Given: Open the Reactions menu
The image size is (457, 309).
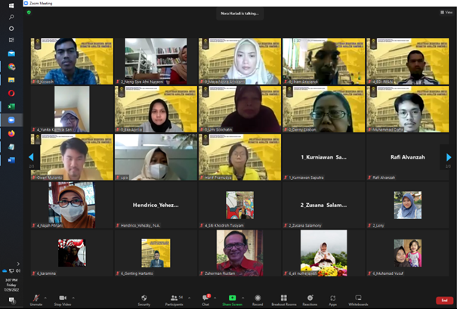Looking at the screenshot, I should click(x=310, y=299).
